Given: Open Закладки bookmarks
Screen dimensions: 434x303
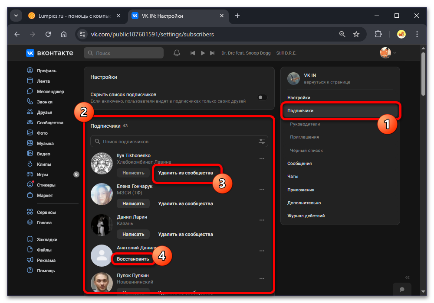Looking at the screenshot, I should pos(42,239).
